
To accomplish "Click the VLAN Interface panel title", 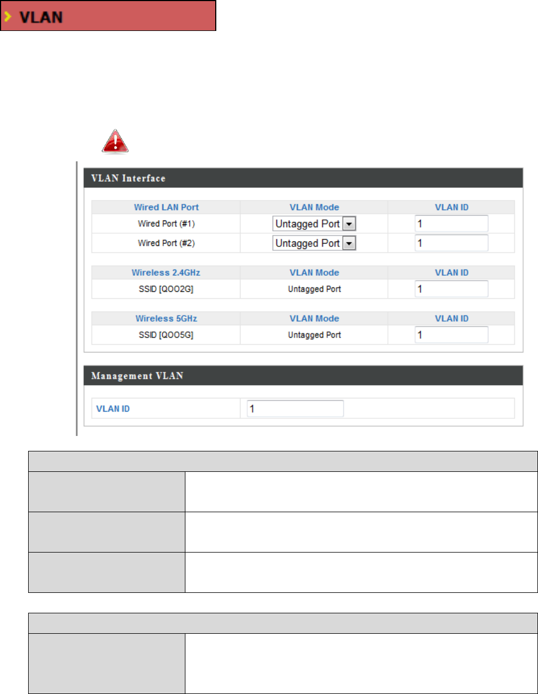I will [127, 178].
